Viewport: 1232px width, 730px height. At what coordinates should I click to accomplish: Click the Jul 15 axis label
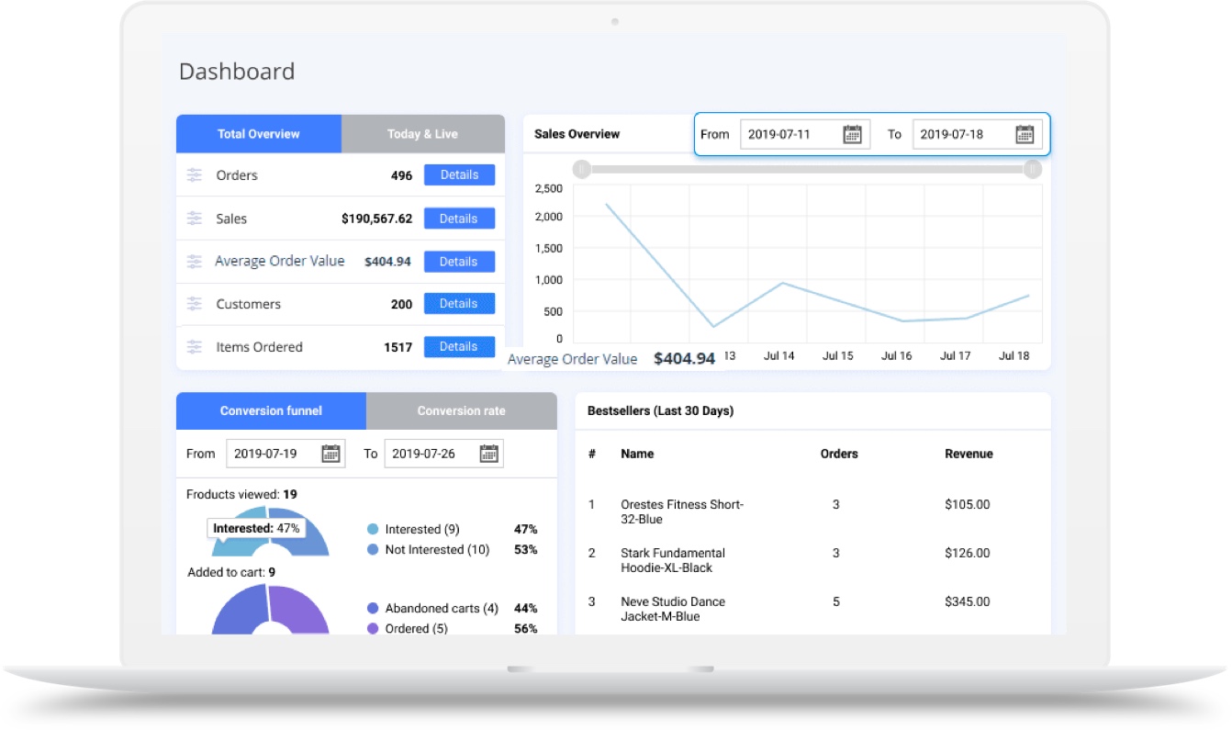point(837,356)
